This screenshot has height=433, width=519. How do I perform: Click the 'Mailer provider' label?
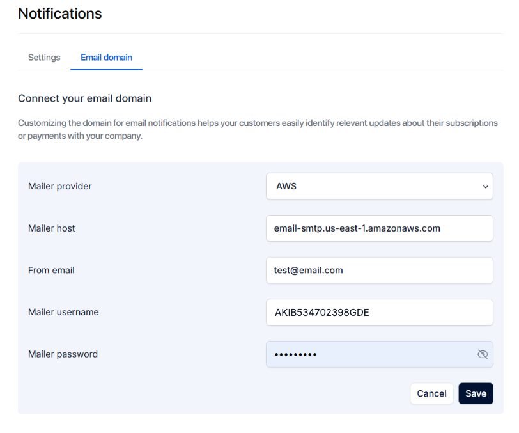tap(60, 186)
